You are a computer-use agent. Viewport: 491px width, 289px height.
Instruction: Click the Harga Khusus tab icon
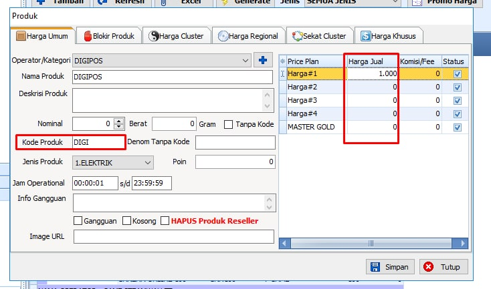coord(367,36)
